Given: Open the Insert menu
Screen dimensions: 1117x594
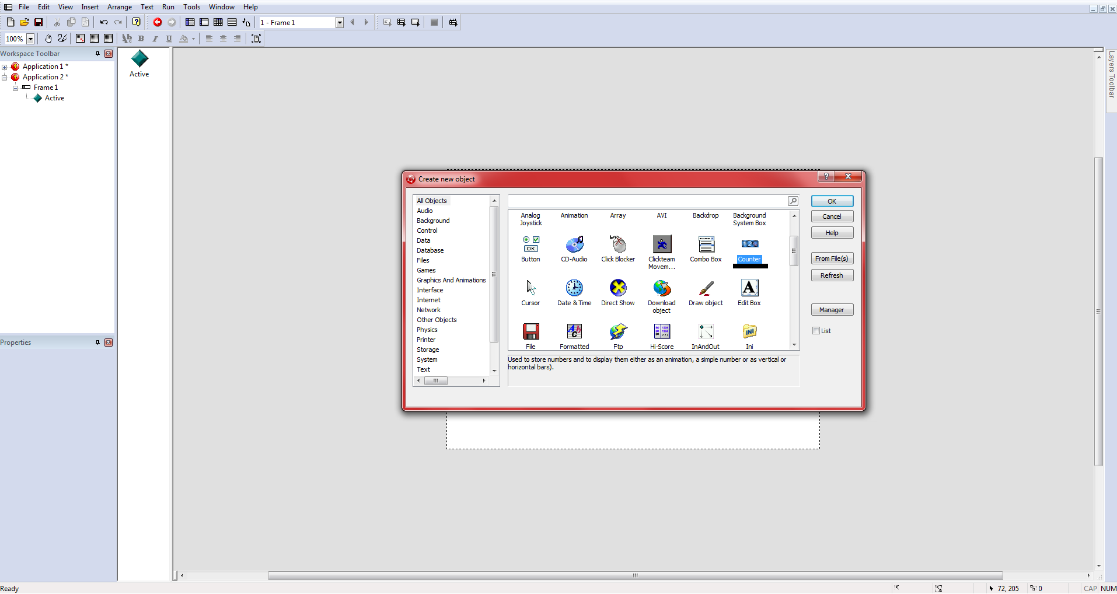Looking at the screenshot, I should tap(90, 7).
